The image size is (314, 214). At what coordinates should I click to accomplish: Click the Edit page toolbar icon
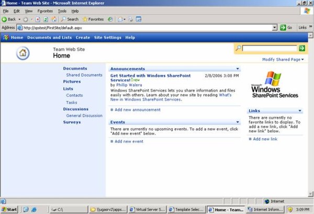[139, 19]
